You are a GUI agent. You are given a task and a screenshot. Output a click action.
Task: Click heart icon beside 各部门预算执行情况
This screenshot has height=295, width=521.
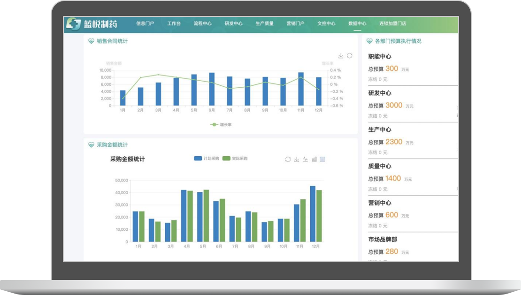tap(369, 41)
